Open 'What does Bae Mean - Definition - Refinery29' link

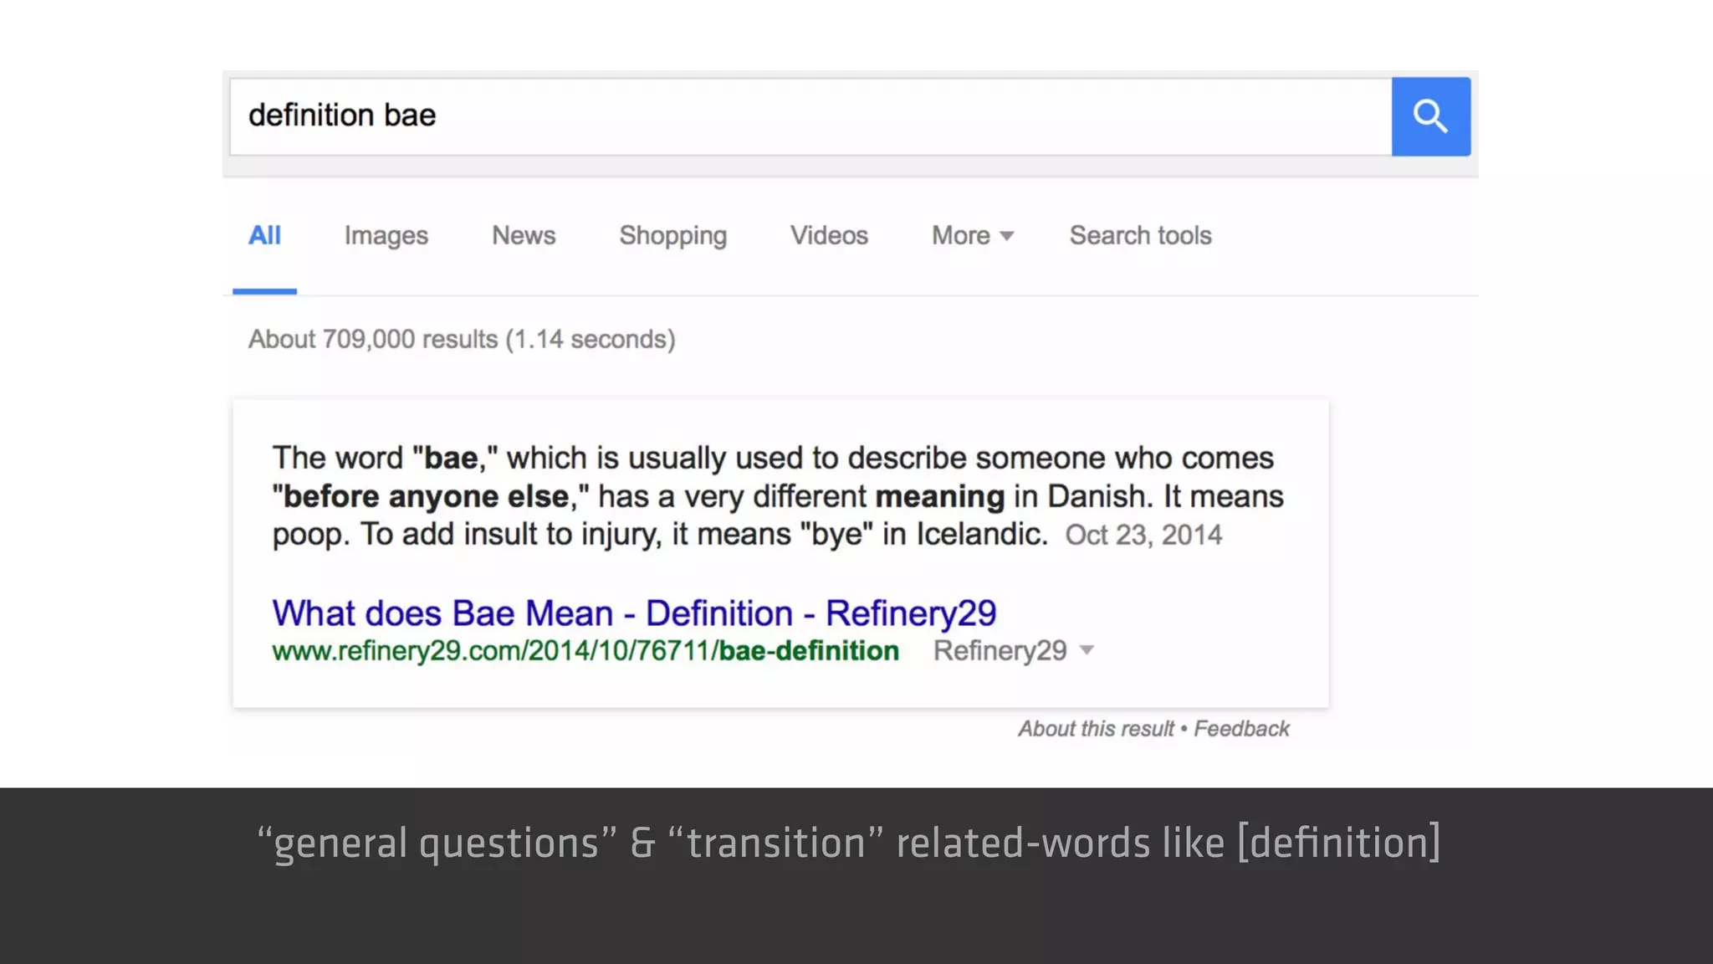coord(634,613)
